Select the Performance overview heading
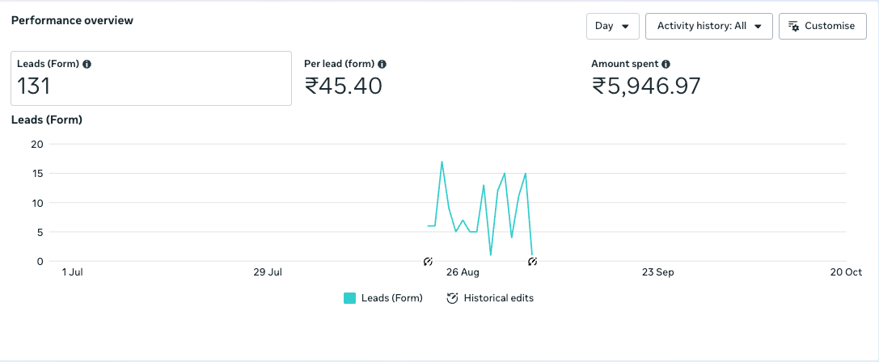Screen dimensions: 879x362 [72, 21]
